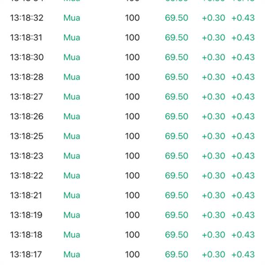This screenshot has width=265, height=265.
Task: Select volume 100 in 13:18:26 row
Action: [x=132, y=117]
